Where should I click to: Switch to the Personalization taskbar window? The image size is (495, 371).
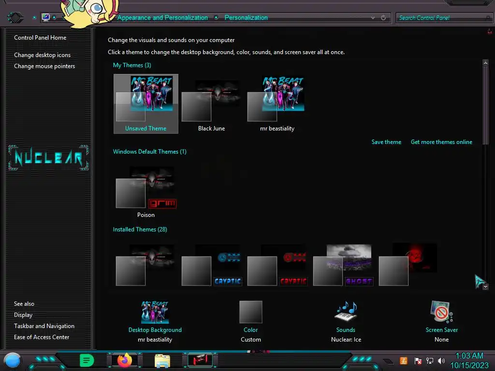(x=200, y=360)
